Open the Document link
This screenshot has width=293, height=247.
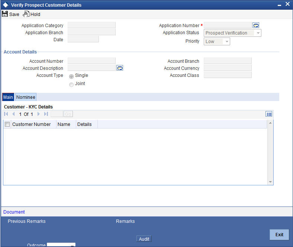point(14,212)
